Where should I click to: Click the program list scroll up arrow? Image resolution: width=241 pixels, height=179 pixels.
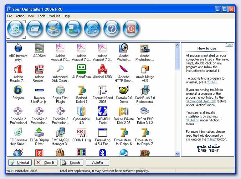(177, 45)
